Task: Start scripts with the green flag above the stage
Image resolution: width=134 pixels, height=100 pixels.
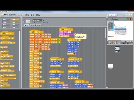Action: click(x=128, y=19)
